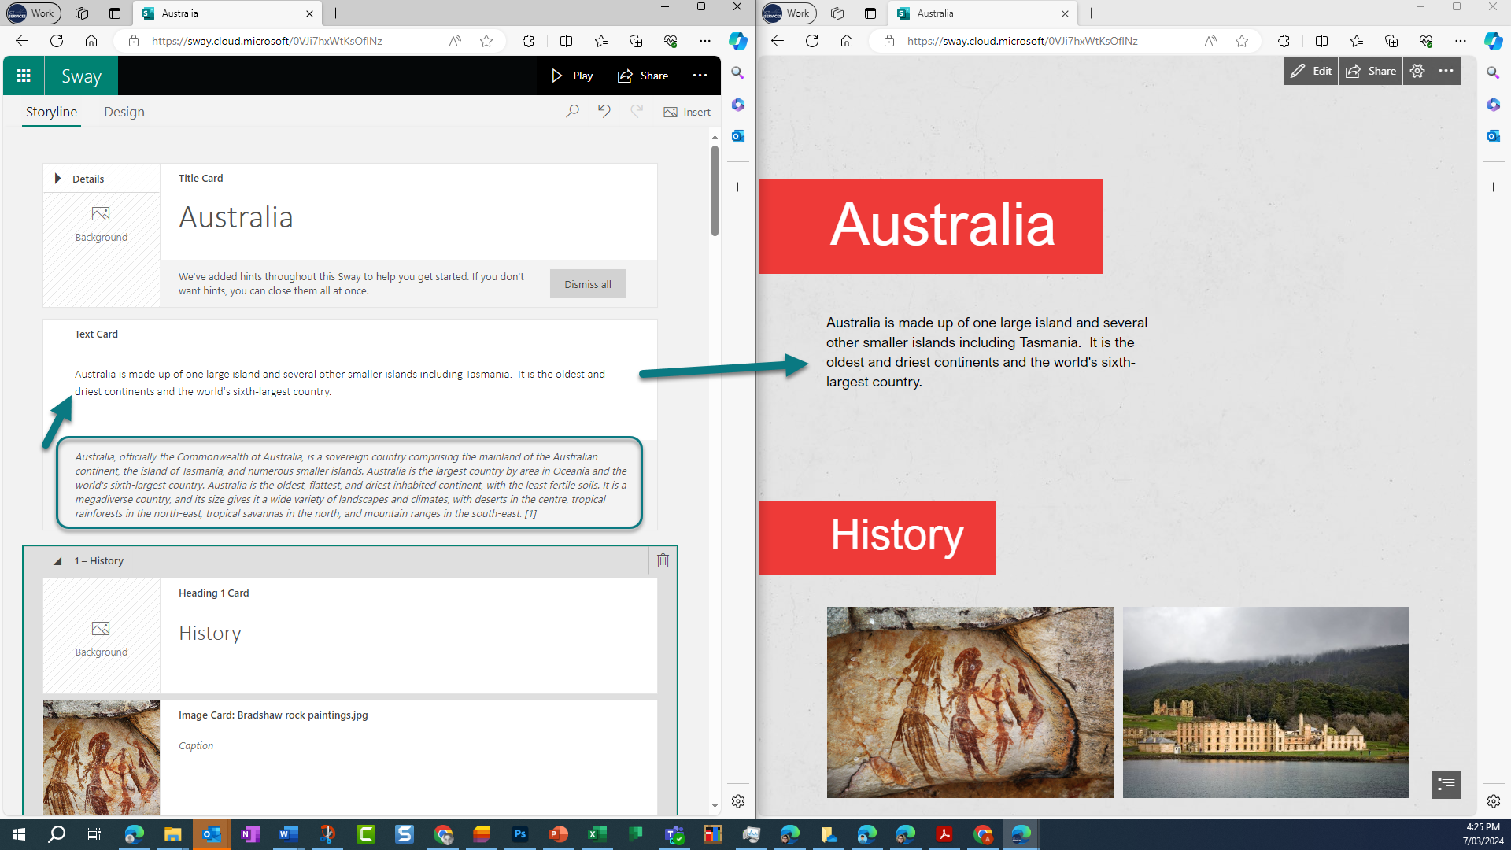This screenshot has width=1511, height=850.
Task: Expand the Details triangle on Title Card
Action: (57, 179)
